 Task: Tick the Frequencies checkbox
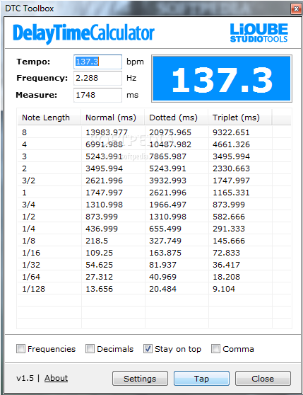(x=21, y=349)
